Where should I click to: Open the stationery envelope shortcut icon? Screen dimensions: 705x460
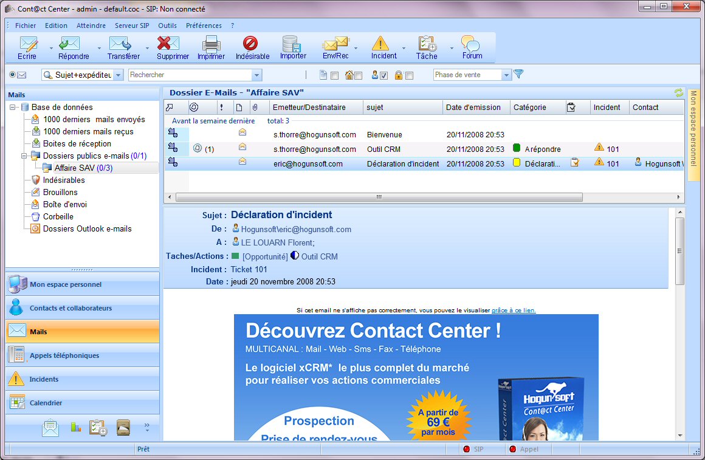50,427
